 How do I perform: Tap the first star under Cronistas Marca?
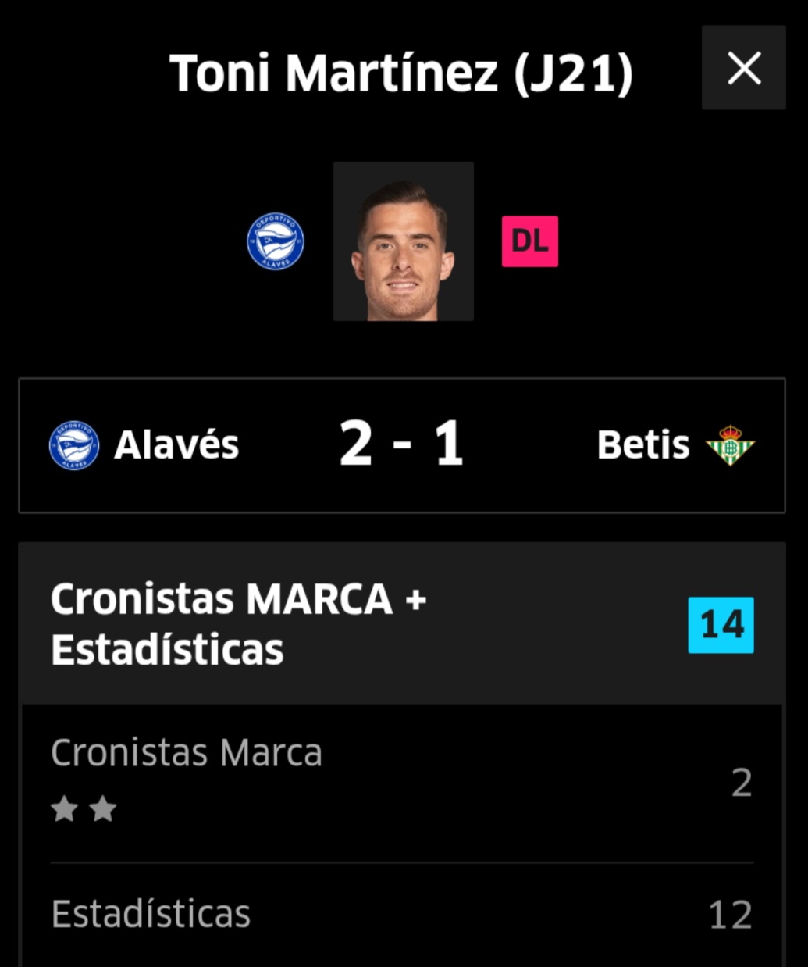(64, 808)
